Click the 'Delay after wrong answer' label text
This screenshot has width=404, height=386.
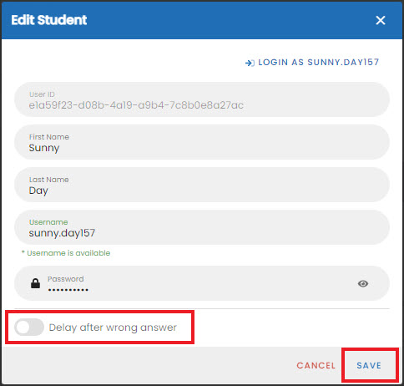(x=113, y=328)
